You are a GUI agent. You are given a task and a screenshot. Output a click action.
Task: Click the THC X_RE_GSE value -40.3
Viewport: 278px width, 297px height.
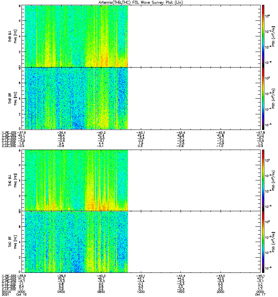pyautogui.click(x=101, y=276)
